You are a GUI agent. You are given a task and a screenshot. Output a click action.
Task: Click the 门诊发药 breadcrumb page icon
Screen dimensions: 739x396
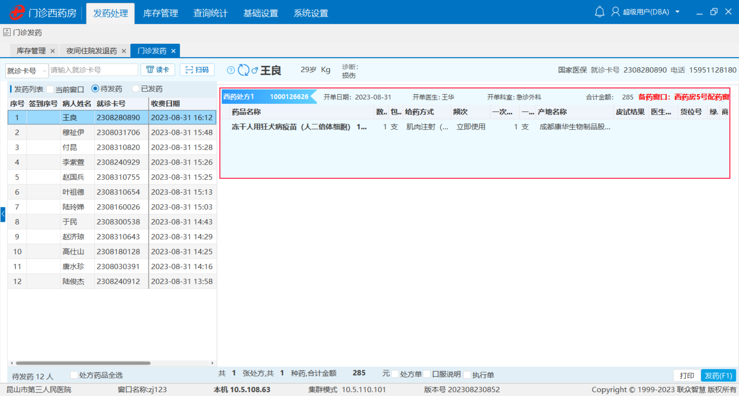point(7,32)
